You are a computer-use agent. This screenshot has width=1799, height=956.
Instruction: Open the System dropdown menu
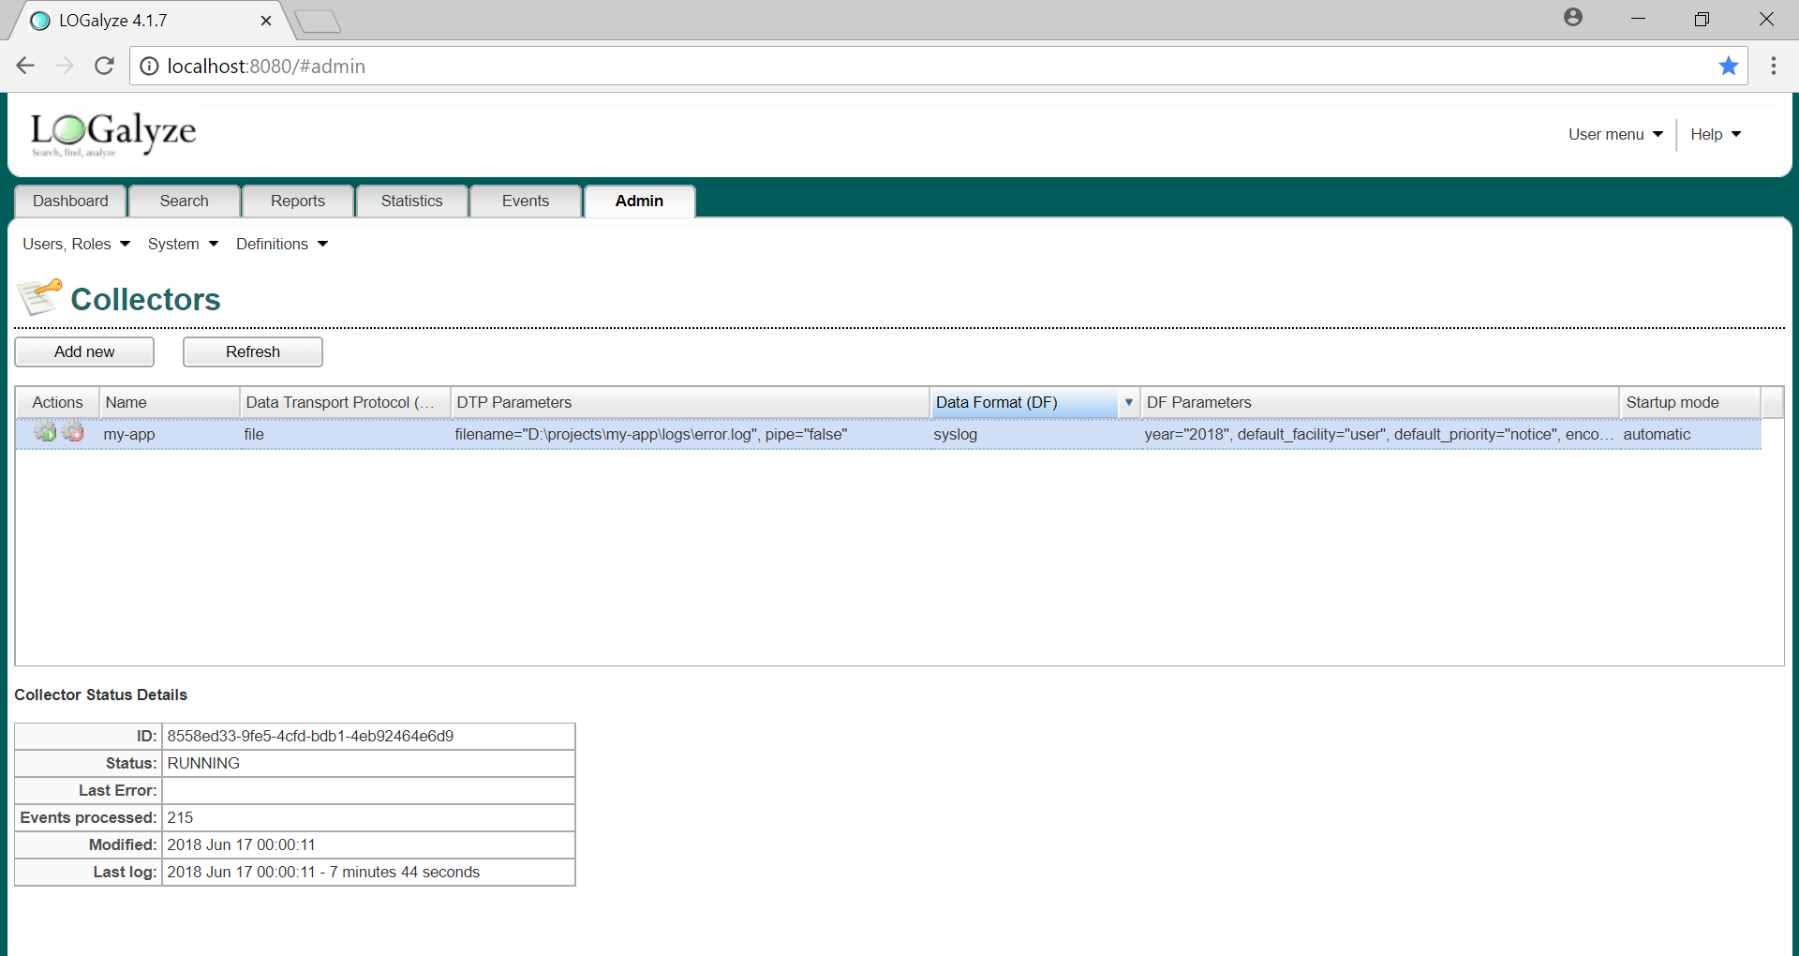click(x=183, y=244)
